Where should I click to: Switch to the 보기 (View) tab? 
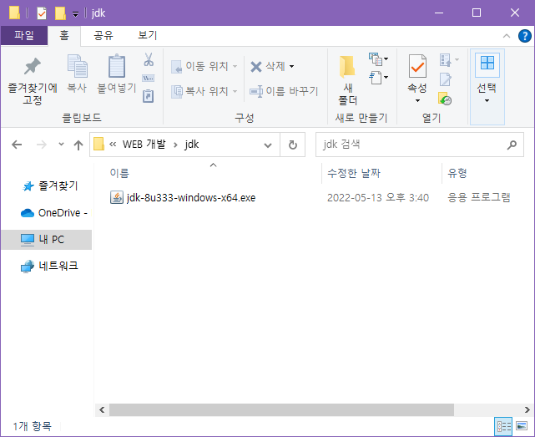148,36
